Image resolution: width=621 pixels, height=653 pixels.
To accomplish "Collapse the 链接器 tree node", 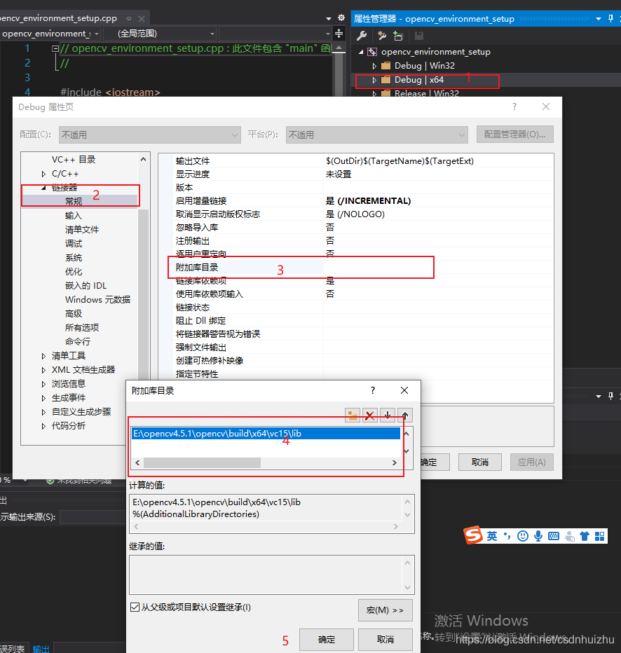I will click(43, 188).
